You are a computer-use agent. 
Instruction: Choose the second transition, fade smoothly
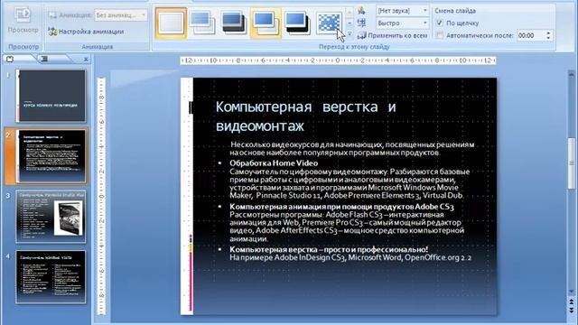202,23
